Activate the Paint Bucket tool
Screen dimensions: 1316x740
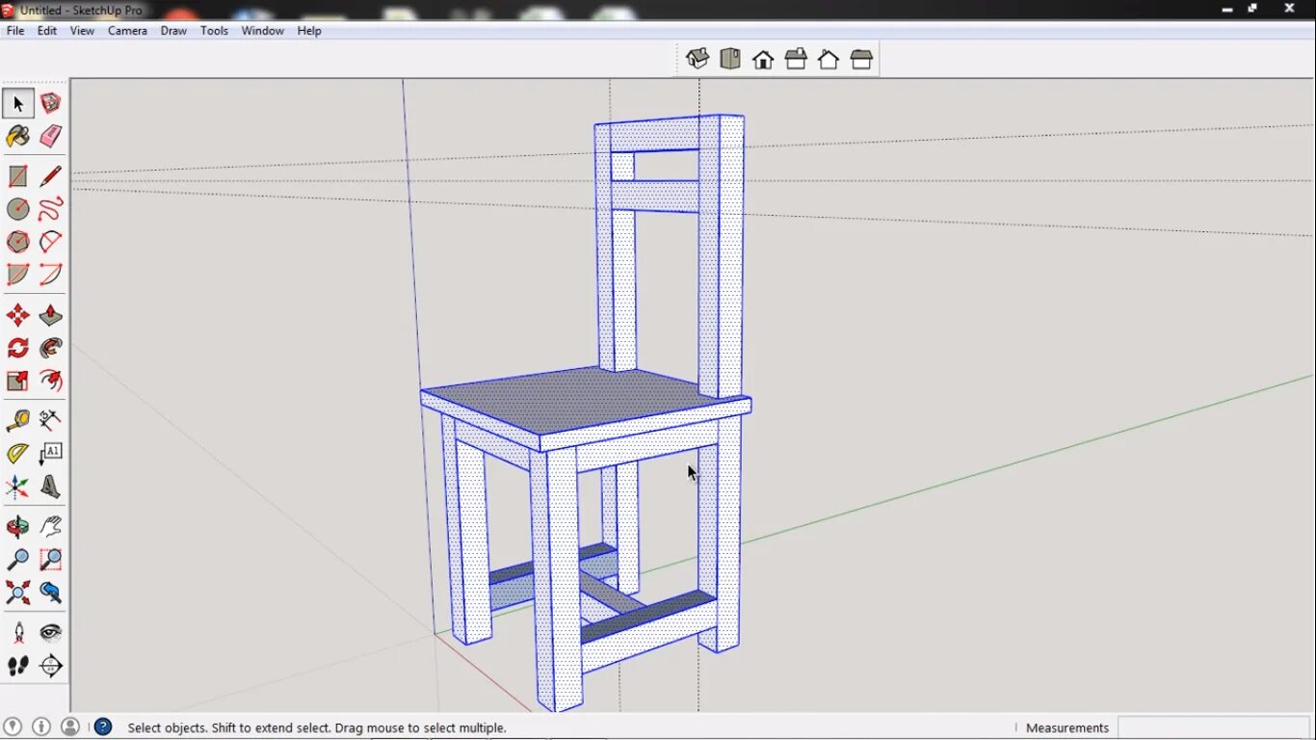(x=18, y=136)
